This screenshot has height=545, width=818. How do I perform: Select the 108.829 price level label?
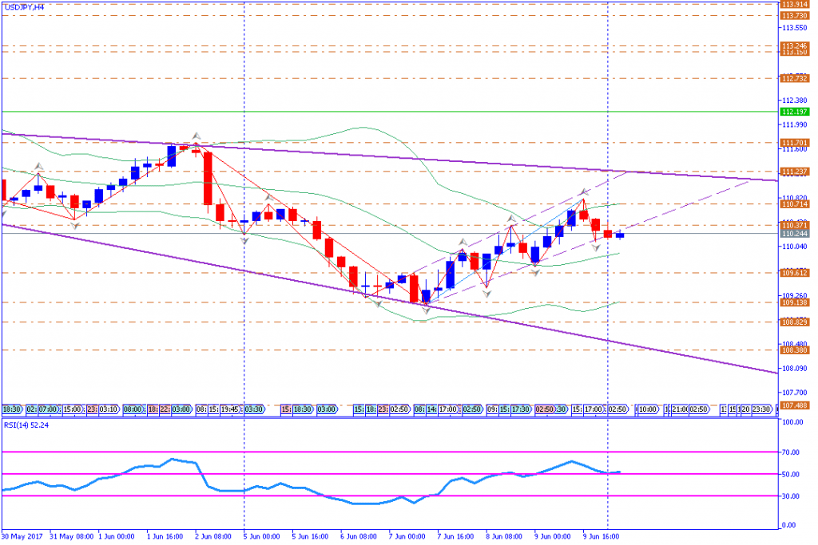point(795,322)
